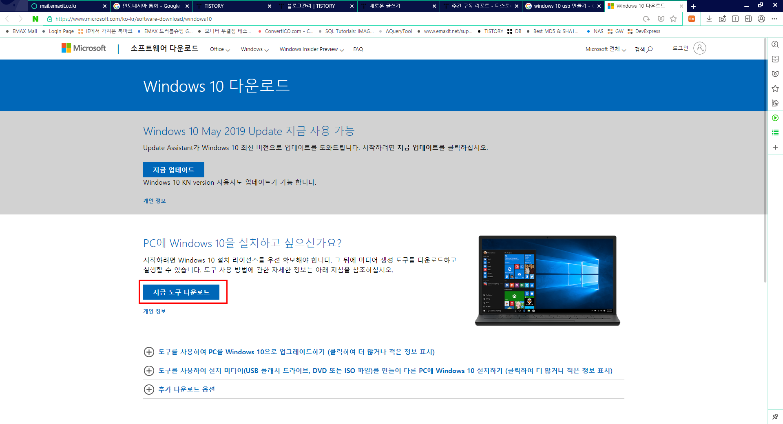This screenshot has height=424, width=783.
Task: Open the dual-tab split view icon
Action: pyautogui.click(x=735, y=19)
